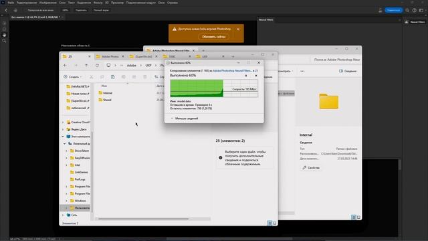Image resolution: width=428 pixels, height=241 pixels.
Task: Collapse the Этот компьютер tree node
Action: [x=63, y=137]
